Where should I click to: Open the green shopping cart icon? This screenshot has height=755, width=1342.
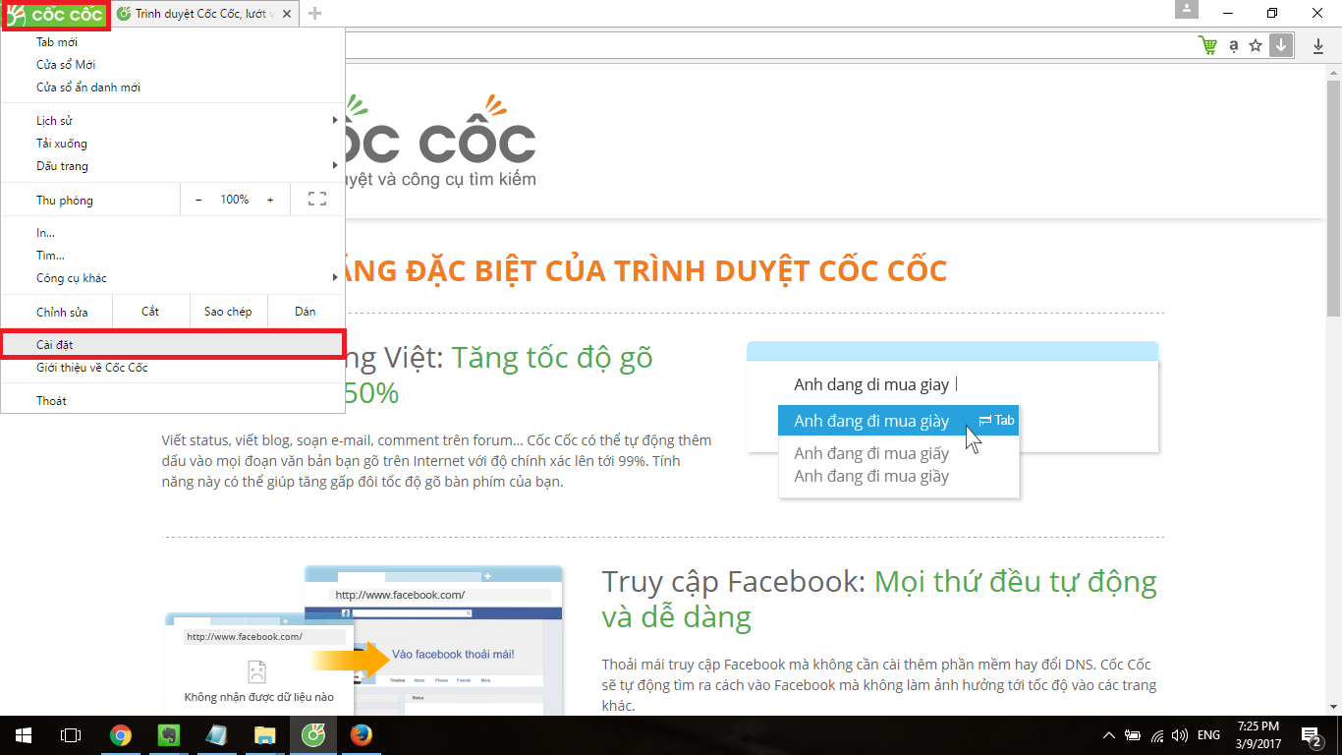(x=1206, y=45)
